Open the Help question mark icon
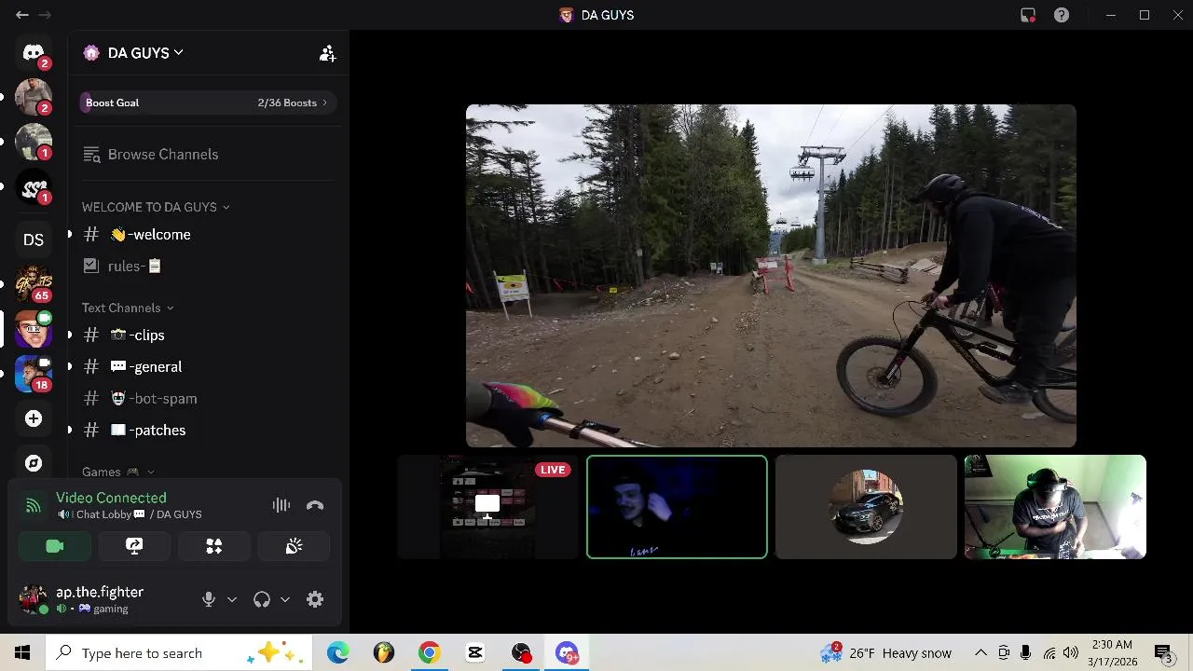The height and width of the screenshot is (671, 1193). pos(1061,15)
